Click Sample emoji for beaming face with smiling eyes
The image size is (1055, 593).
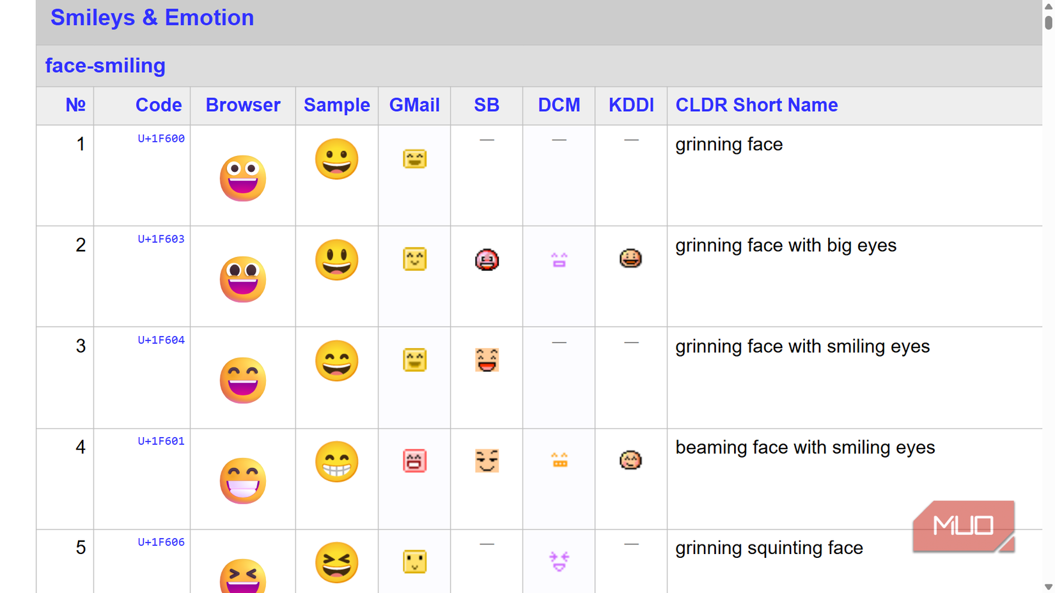point(337,462)
